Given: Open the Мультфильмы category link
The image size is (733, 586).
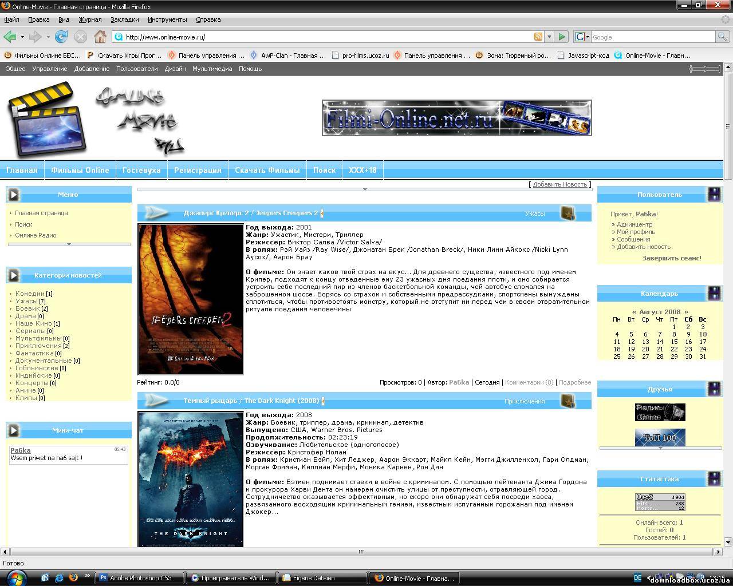Looking at the screenshot, I should coord(38,338).
